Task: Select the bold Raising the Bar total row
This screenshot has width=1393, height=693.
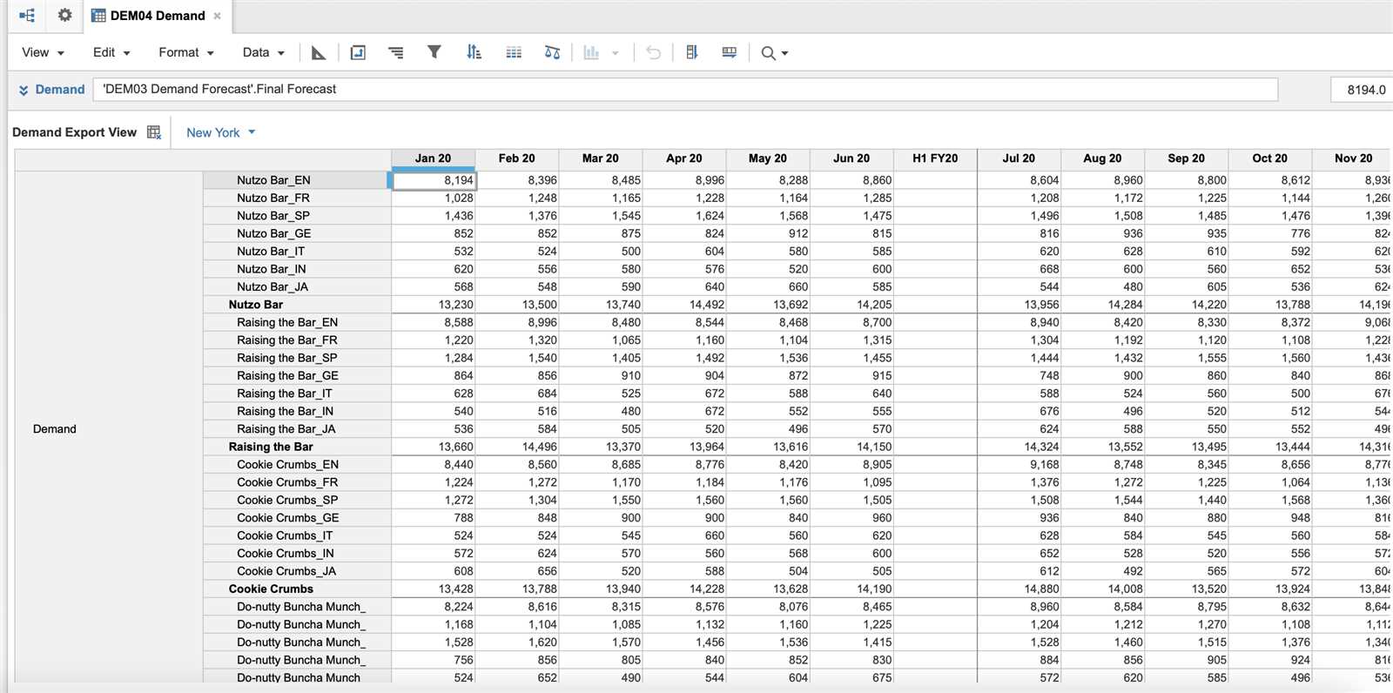Action: [297, 447]
